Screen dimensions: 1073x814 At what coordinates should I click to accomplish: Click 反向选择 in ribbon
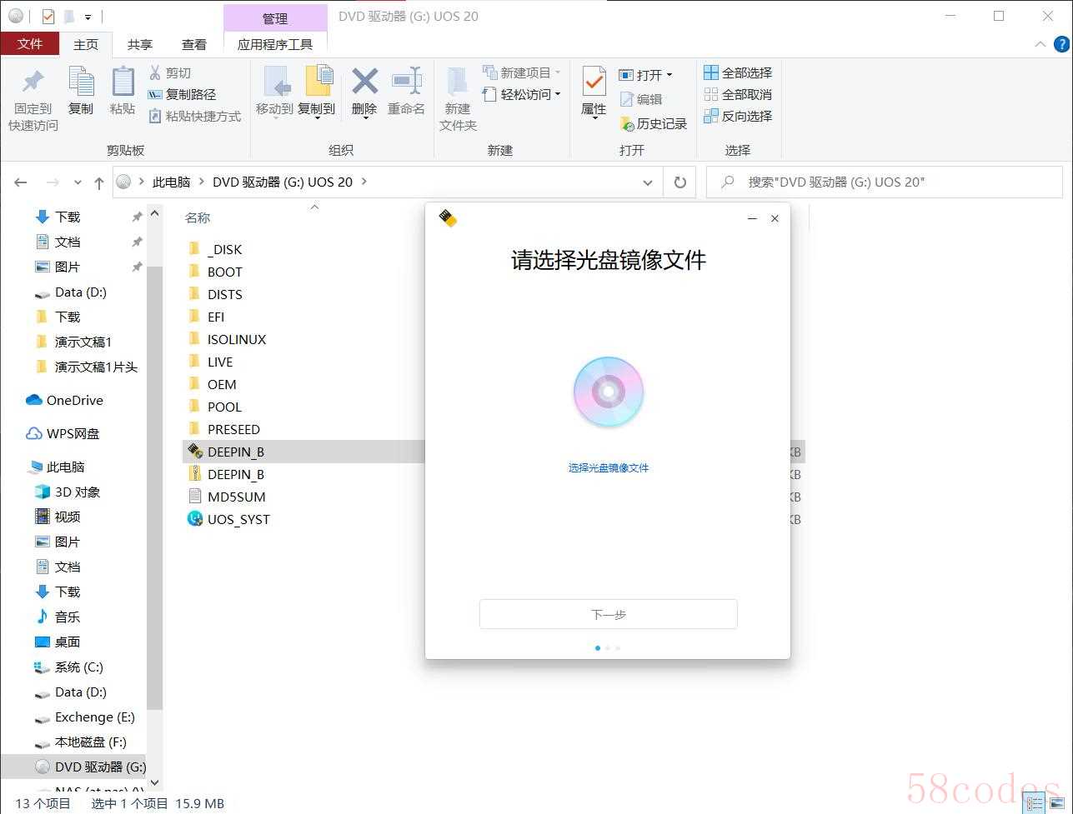coord(738,116)
